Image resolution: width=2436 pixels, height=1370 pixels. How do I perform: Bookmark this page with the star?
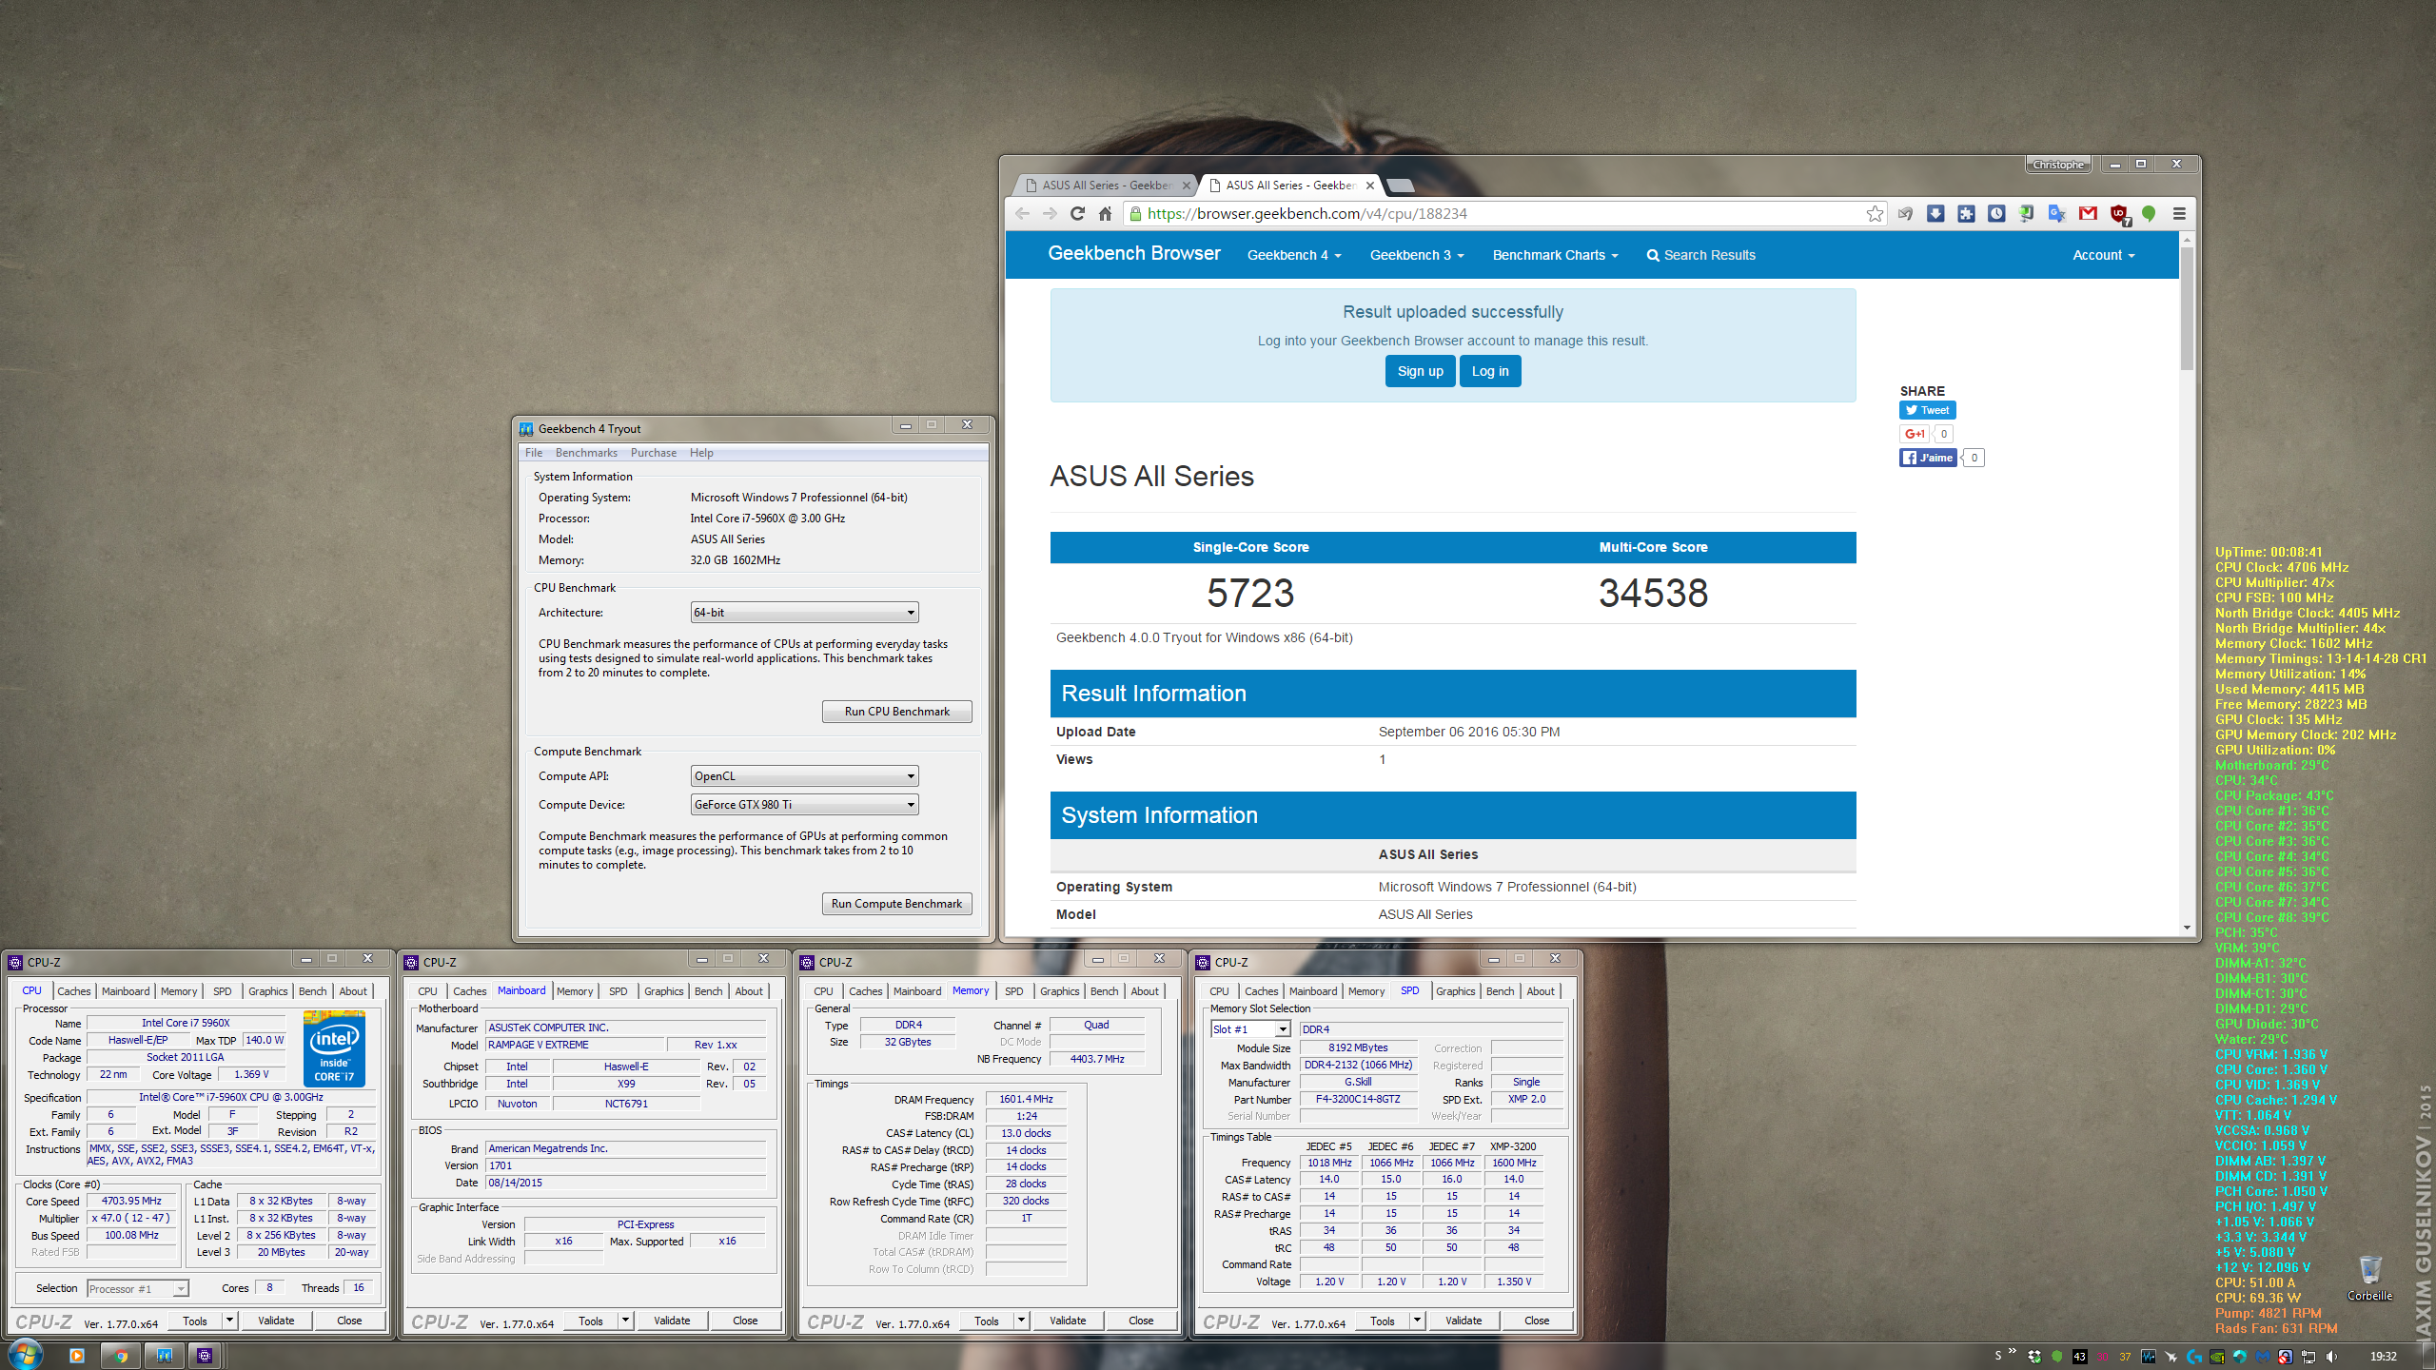[x=1875, y=213]
